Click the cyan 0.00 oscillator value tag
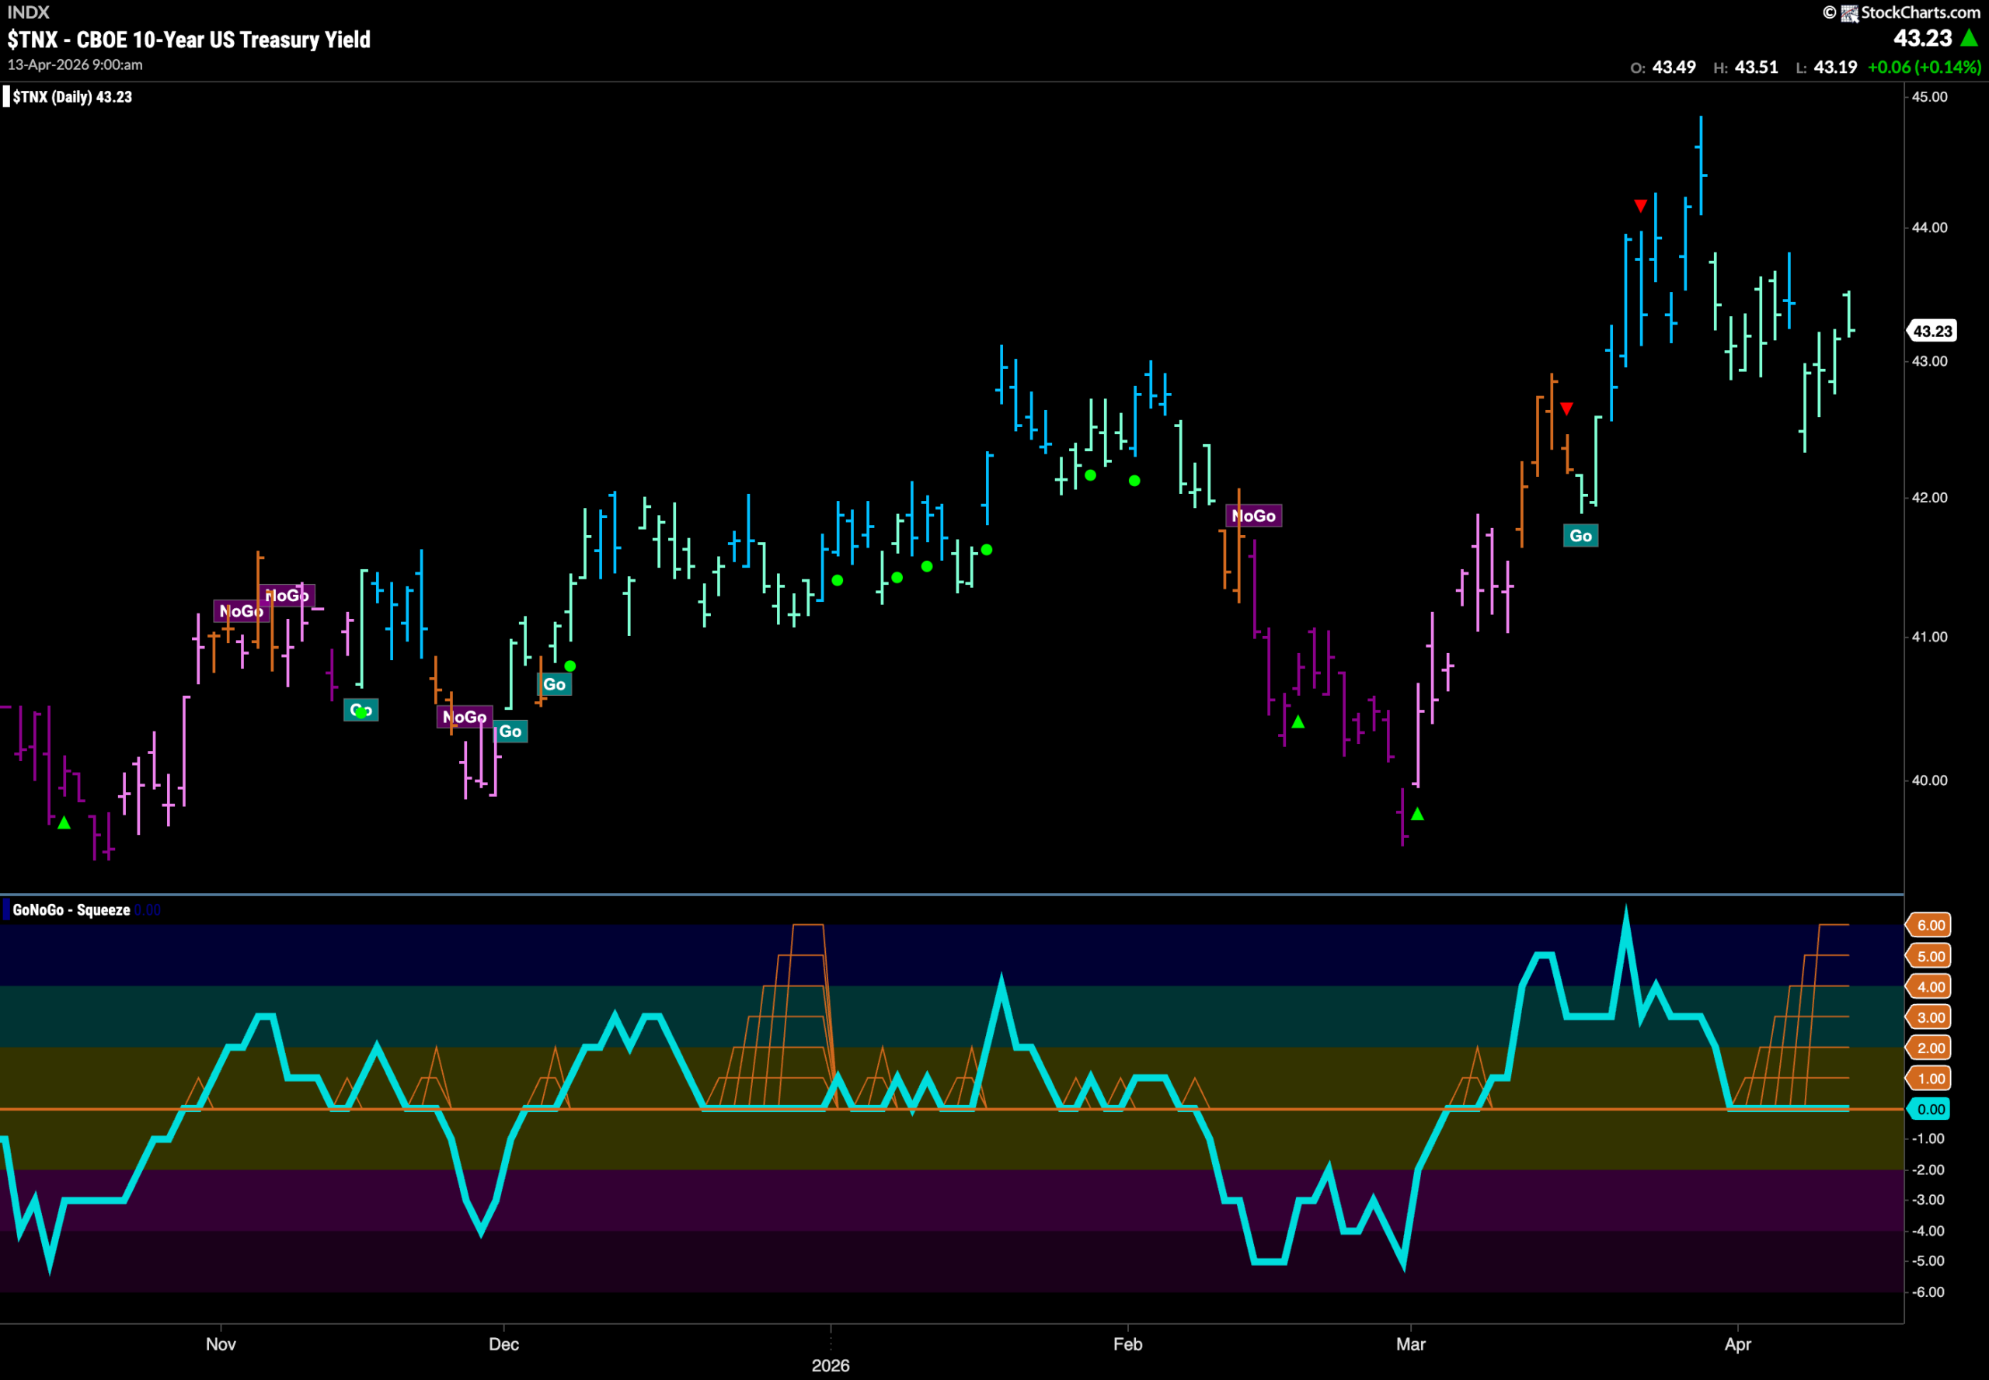The width and height of the screenshot is (1989, 1380). [x=1928, y=1110]
